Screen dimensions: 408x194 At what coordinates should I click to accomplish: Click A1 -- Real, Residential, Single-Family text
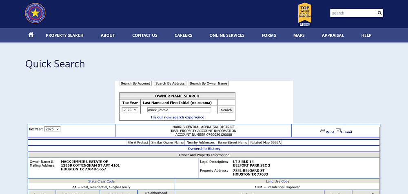(x=101, y=187)
